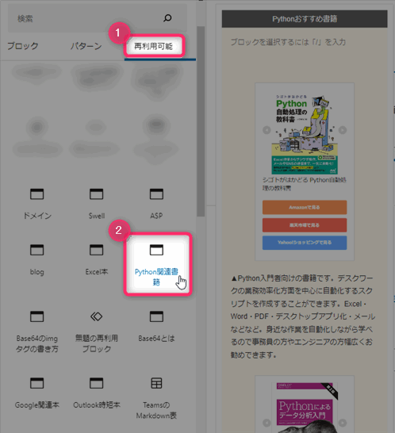Insert Base64のimgタグの書き方 block
Viewport: 395px width, 433px height.
tap(37, 331)
